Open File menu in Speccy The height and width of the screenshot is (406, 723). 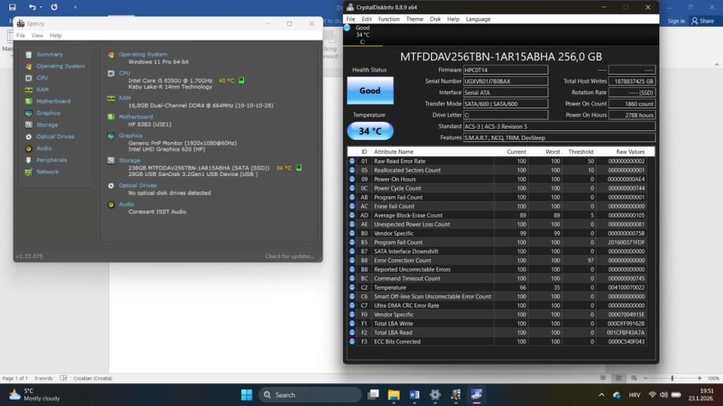pyautogui.click(x=20, y=35)
